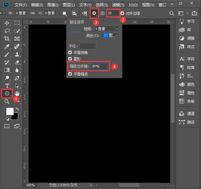The height and width of the screenshot is (189, 201).
Task: Select the Polygon shape tool
Action: pos(7,94)
